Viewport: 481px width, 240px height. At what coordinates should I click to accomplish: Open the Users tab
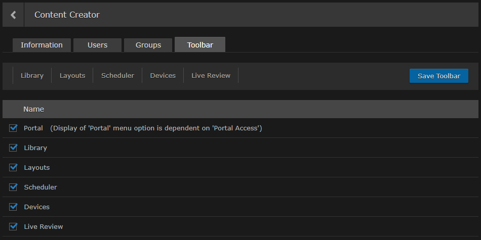97,45
